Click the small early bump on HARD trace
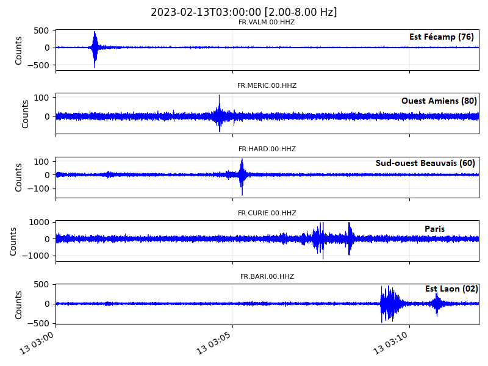 point(109,174)
